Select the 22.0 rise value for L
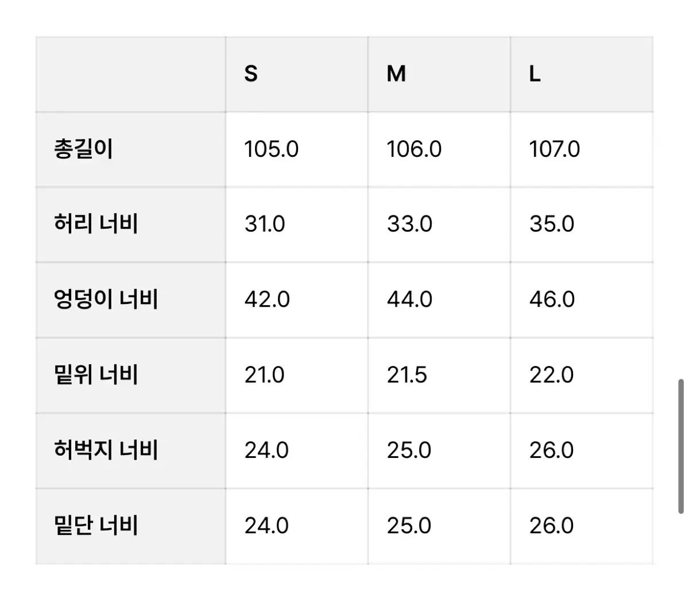The height and width of the screenshot is (597, 689). pos(551,375)
